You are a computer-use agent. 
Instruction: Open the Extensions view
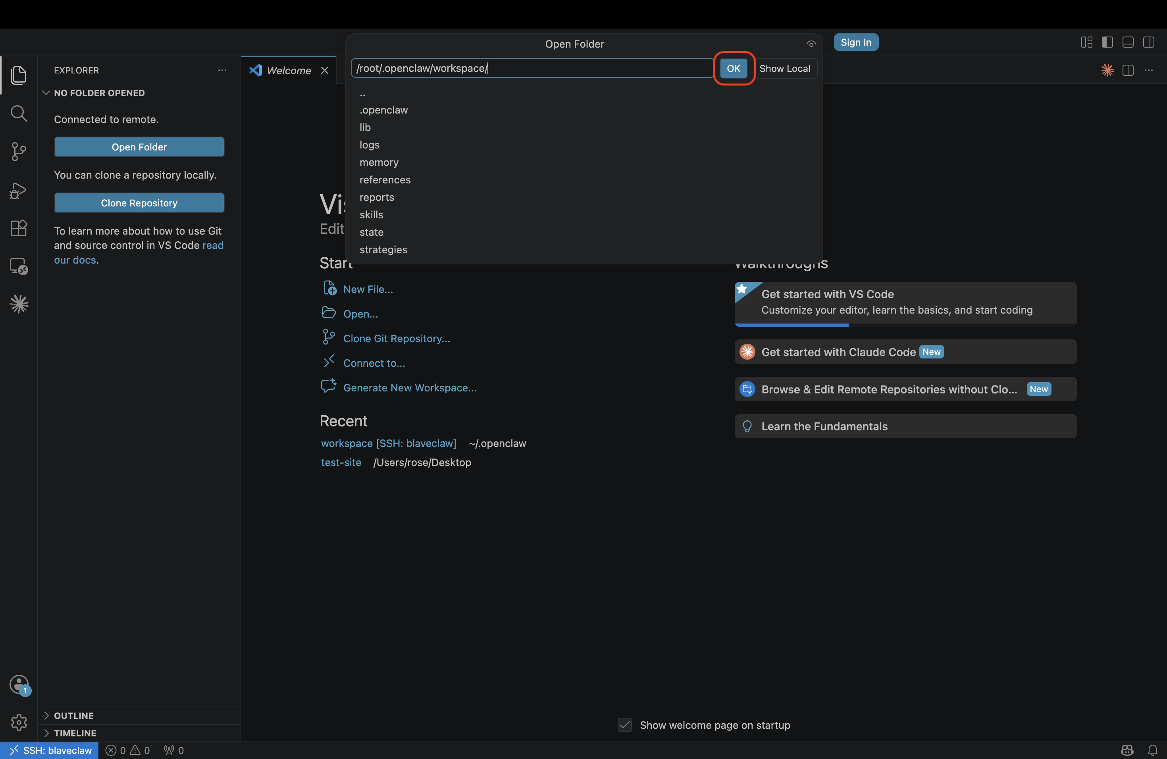point(19,228)
